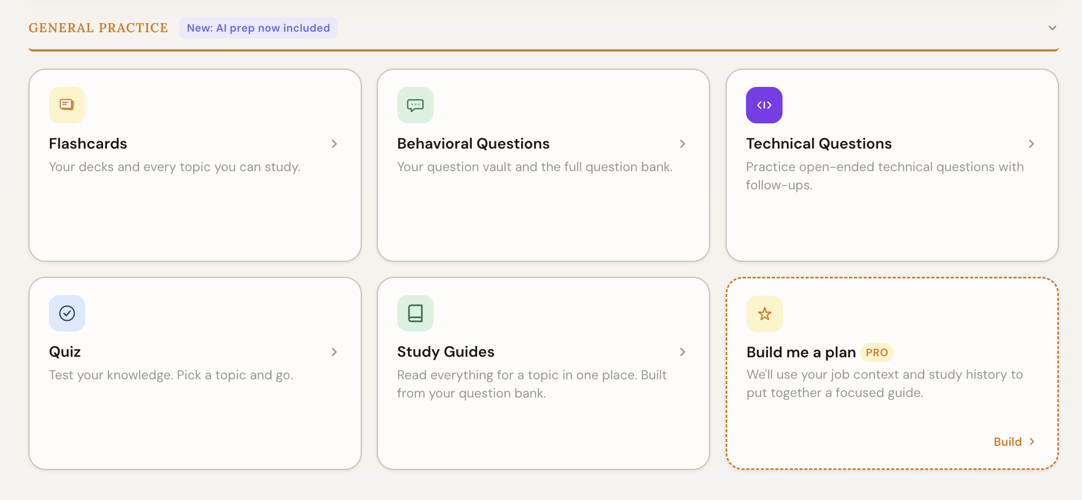Click "Read everything for a topic" description
Image resolution: width=1082 pixels, height=500 pixels.
point(532,384)
